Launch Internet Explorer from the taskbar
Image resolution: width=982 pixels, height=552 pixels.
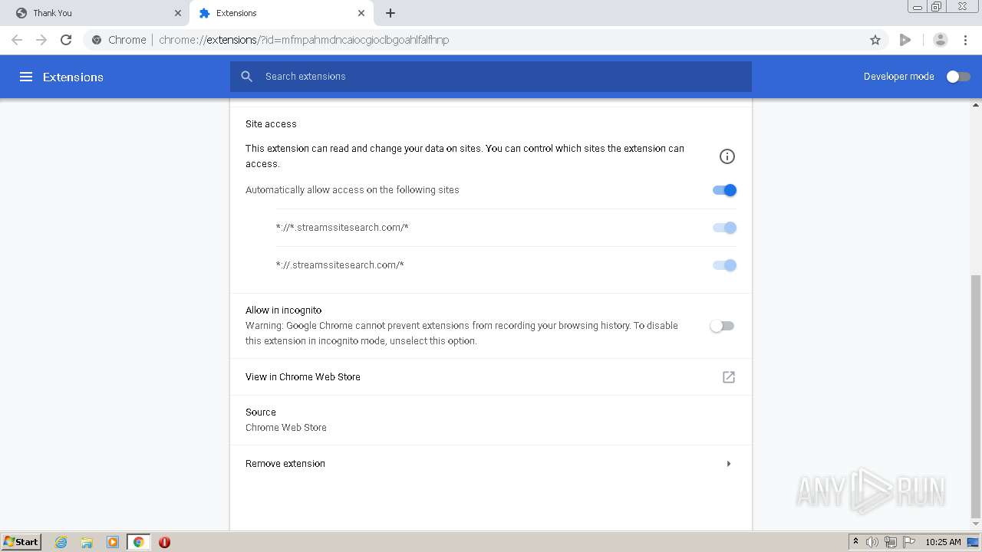[61, 542]
